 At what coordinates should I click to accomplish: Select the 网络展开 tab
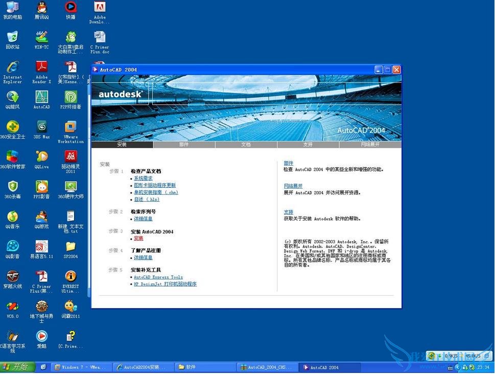tap(370, 145)
